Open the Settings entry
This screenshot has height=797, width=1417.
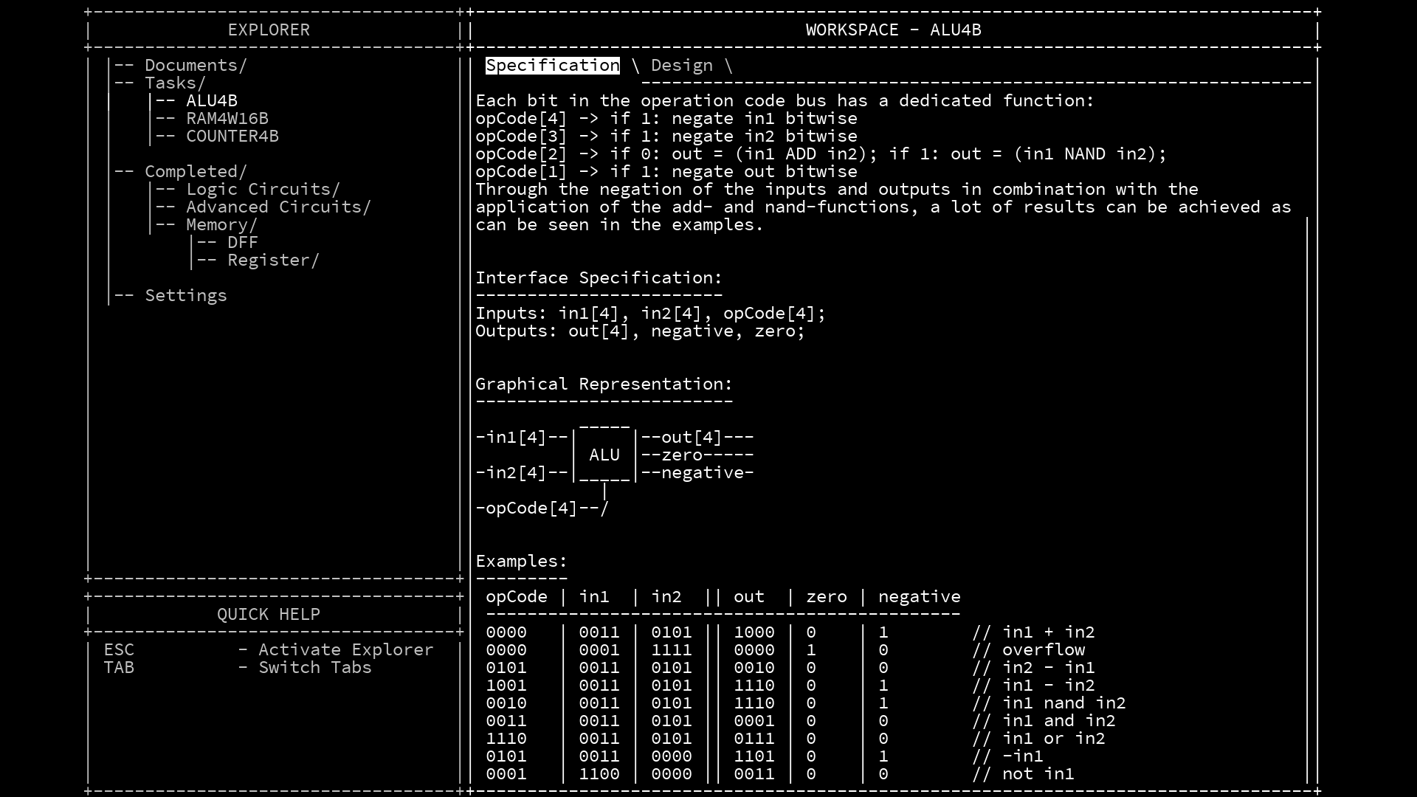click(185, 295)
